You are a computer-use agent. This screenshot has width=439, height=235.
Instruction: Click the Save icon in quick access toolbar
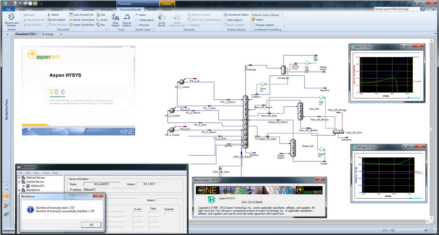coord(15,3)
